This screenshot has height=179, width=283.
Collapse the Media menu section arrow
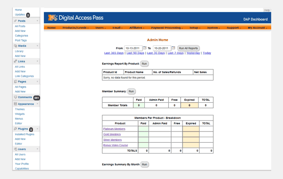tap(37, 46)
